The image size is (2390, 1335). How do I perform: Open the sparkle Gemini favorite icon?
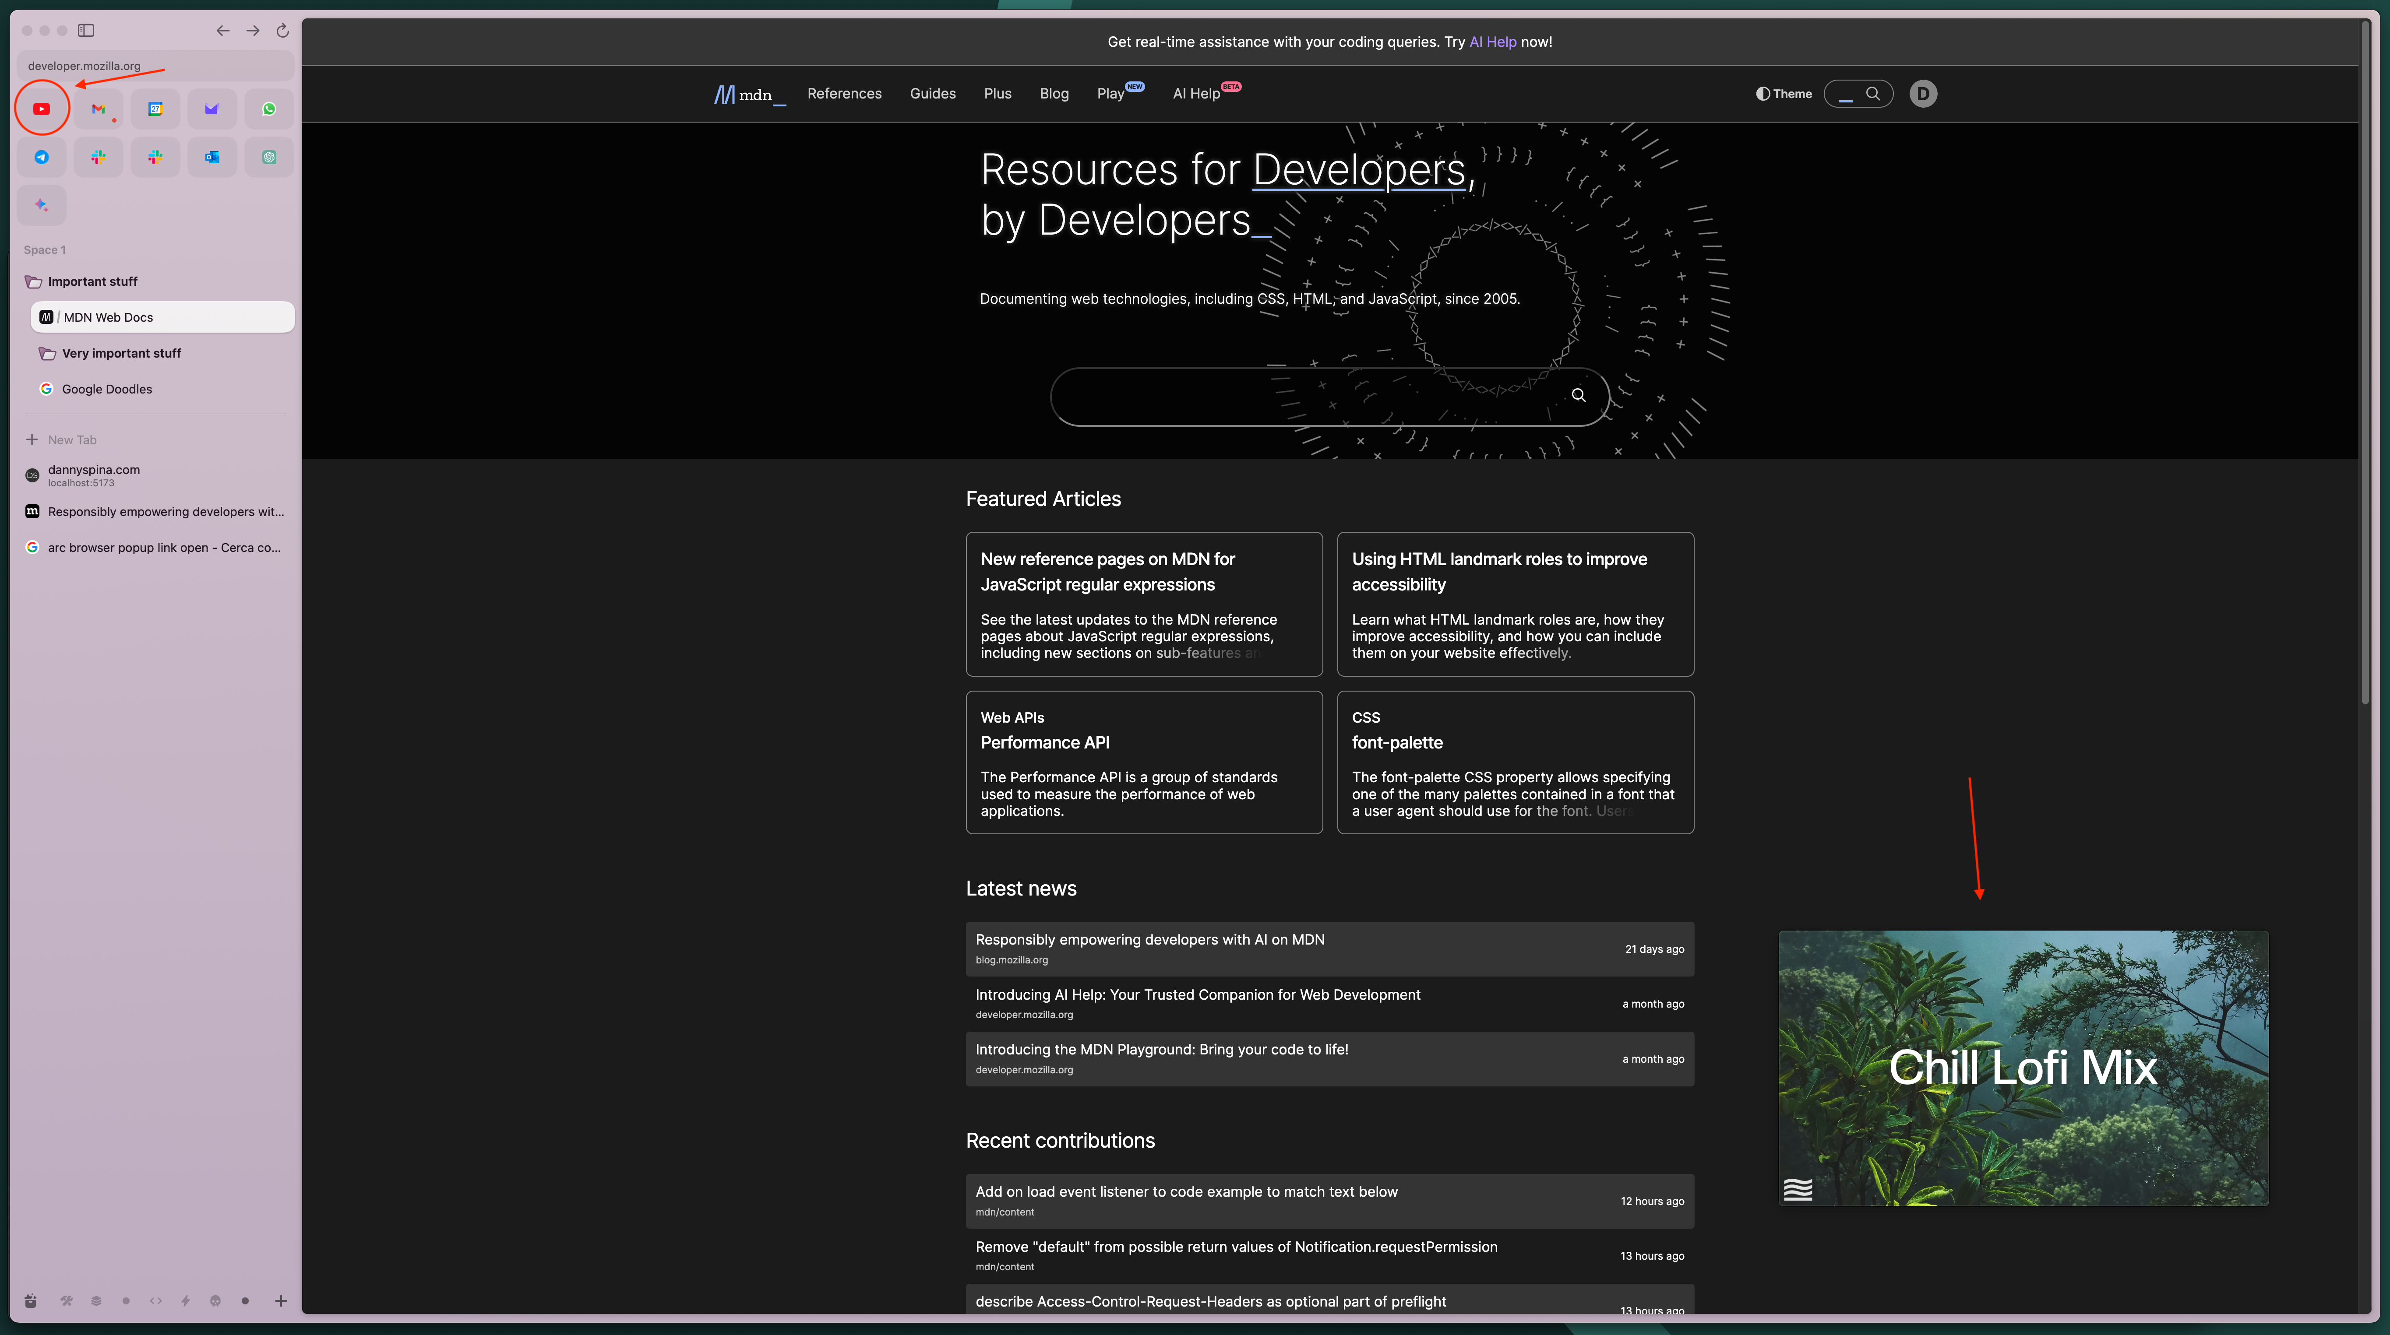[42, 205]
